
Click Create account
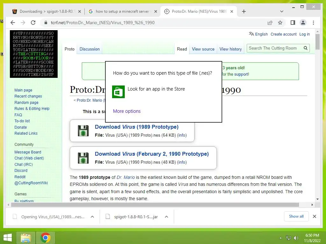pos(284,34)
